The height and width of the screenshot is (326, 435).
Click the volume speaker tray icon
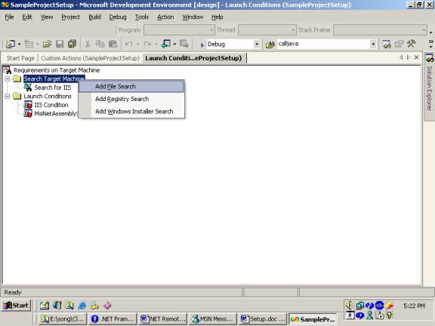(x=349, y=305)
